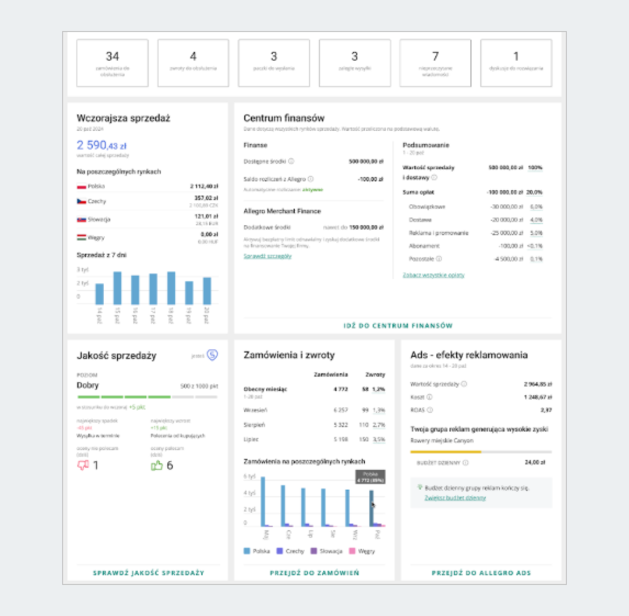Click Zobacz wszystkie opłaty link
Screen dimensions: 629x616
pyautogui.click(x=433, y=275)
